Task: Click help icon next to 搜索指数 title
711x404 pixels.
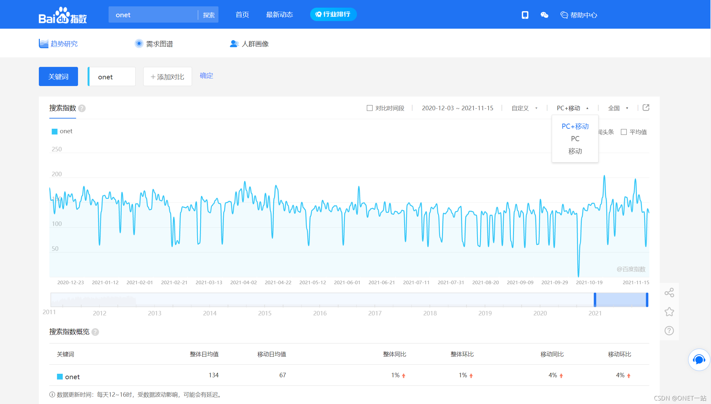Action: coord(82,109)
